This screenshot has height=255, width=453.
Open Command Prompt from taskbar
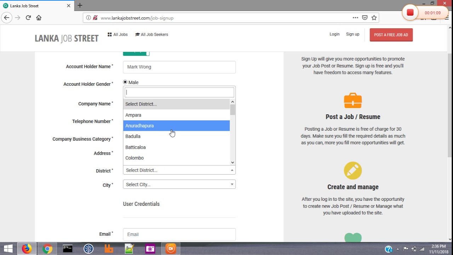coord(68,249)
